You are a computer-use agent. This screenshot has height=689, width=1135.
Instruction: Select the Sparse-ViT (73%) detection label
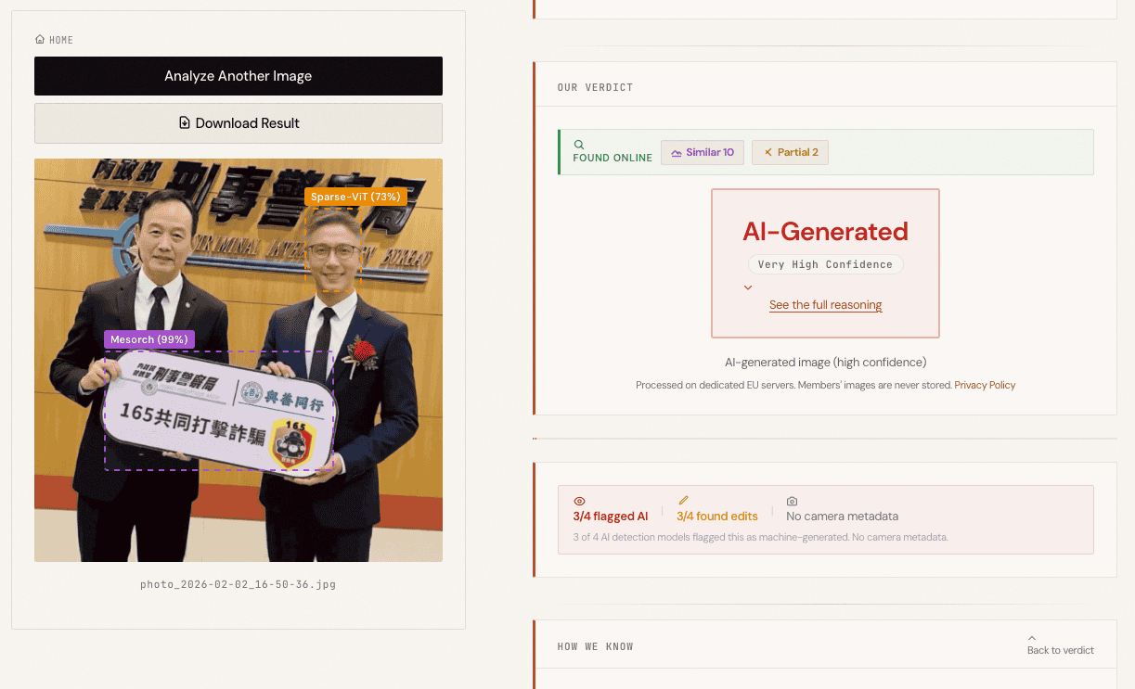click(x=355, y=197)
